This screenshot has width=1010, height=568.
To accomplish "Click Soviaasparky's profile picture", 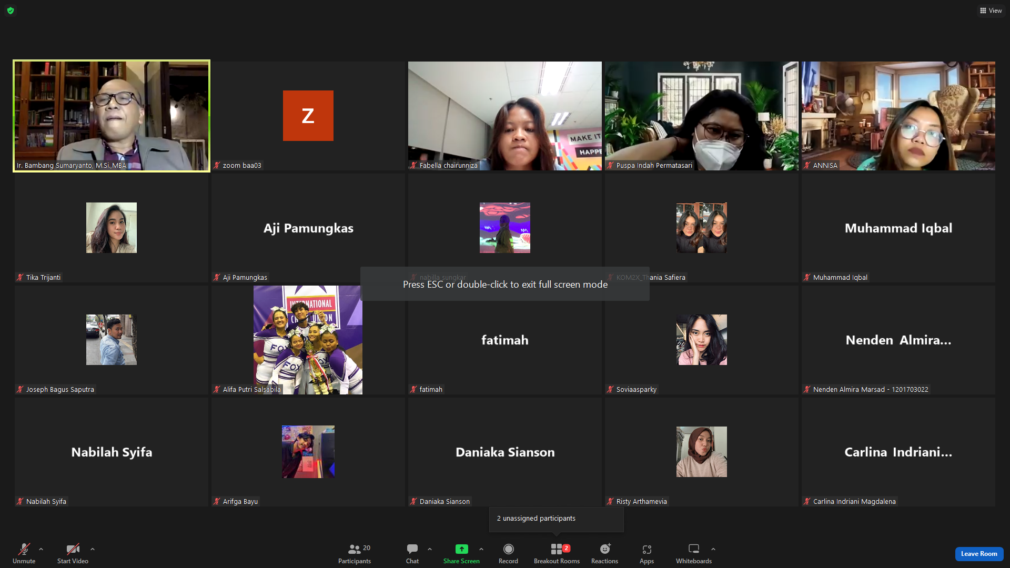I will coord(702,340).
